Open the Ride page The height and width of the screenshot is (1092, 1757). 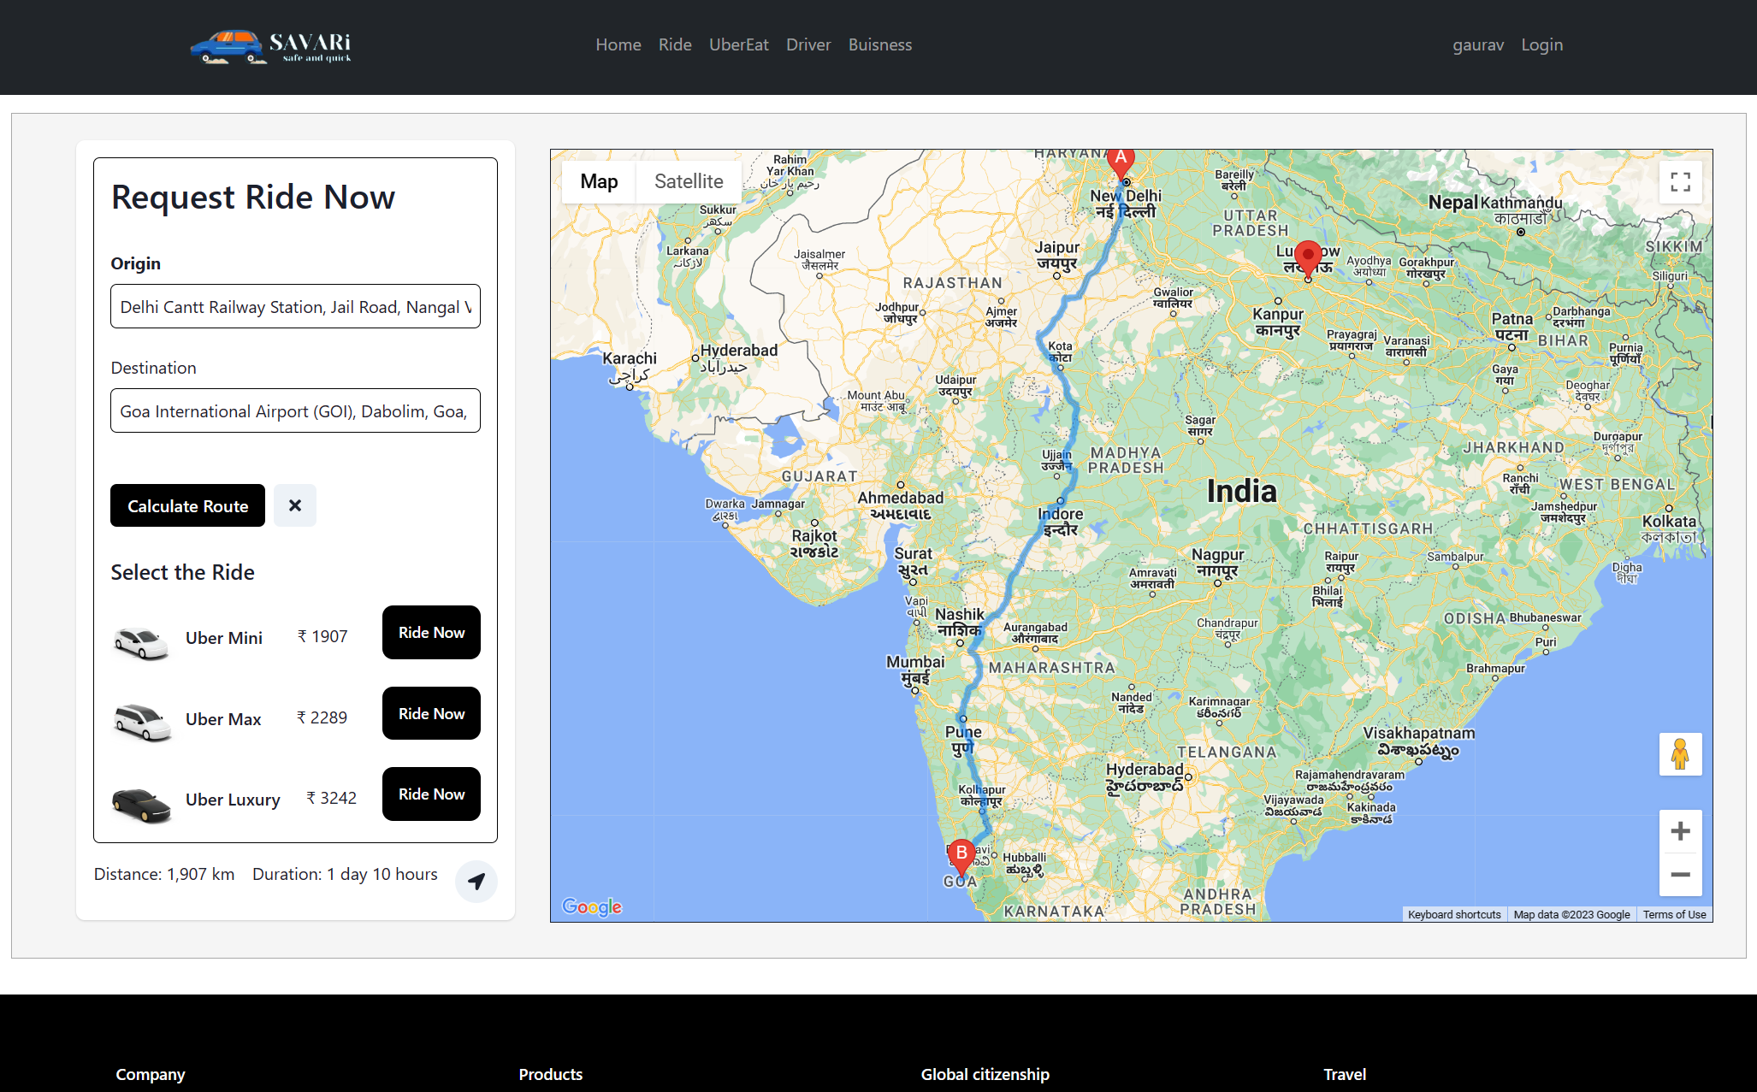click(x=675, y=44)
